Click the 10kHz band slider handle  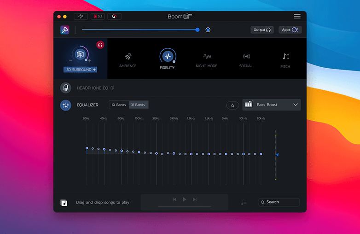(244, 154)
